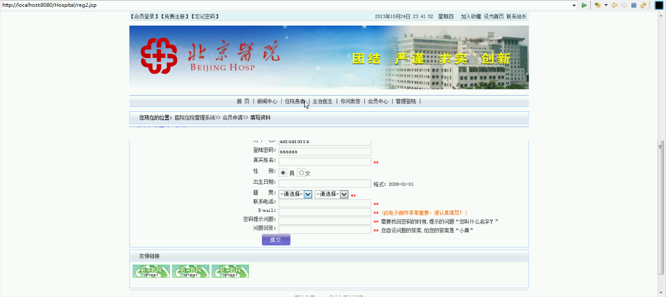Click the 出生日期 input field
This screenshot has width=666, height=297.
coord(325,184)
